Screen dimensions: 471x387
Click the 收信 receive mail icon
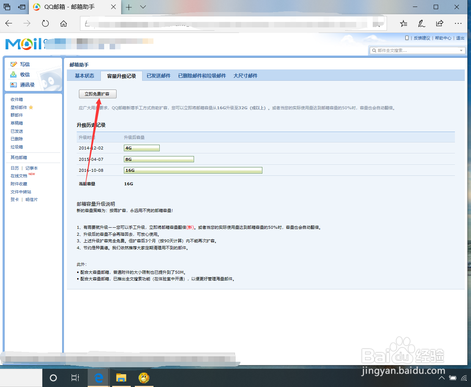click(x=14, y=75)
